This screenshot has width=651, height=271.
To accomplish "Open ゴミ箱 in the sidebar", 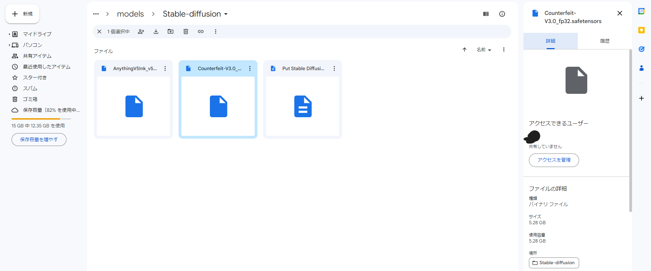I will [30, 99].
